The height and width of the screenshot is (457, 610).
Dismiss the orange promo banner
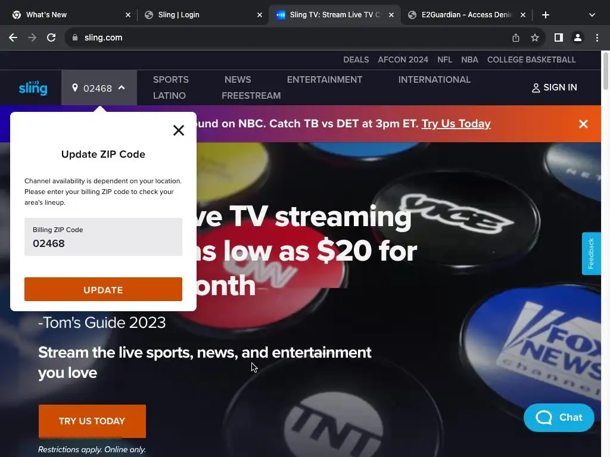[583, 124]
